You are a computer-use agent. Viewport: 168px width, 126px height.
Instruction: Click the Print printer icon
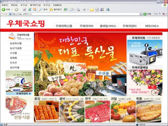pyautogui.click(x=78, y=9)
